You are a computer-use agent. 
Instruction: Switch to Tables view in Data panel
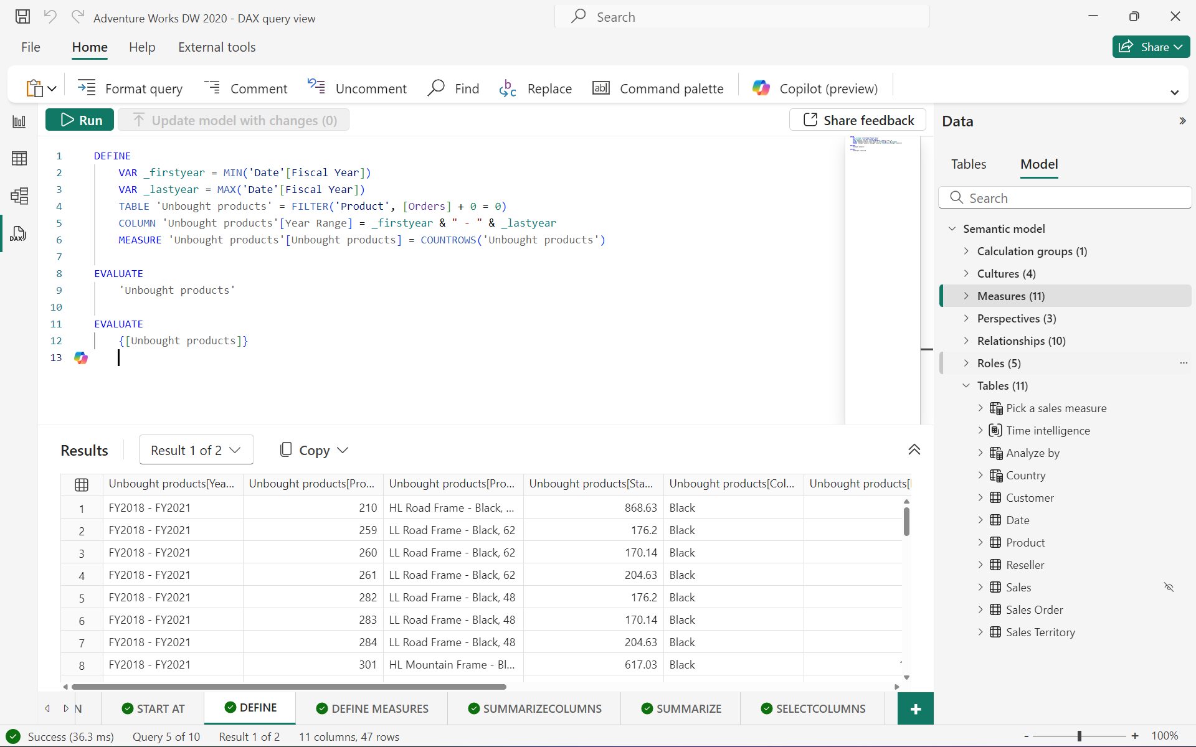969,164
